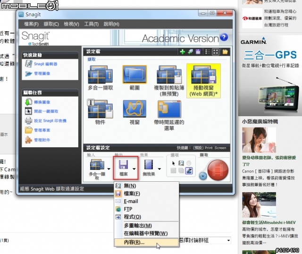Toggle the include cursor option
The height and width of the screenshot is (254, 302).
[x=173, y=163]
